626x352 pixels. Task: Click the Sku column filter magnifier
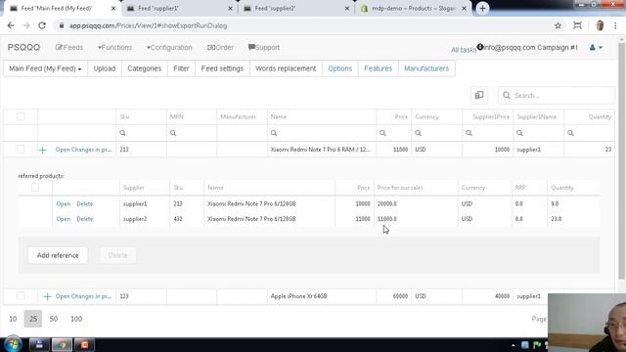pos(122,133)
